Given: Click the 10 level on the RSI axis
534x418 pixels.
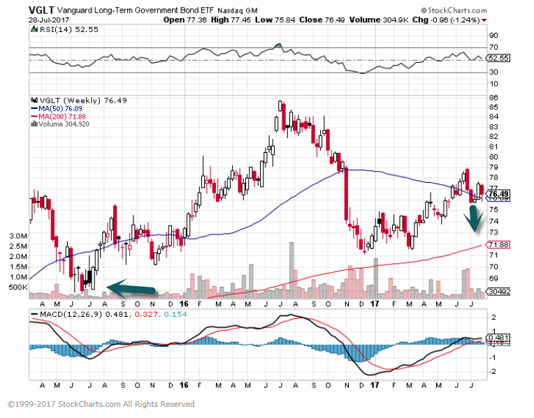Looking at the screenshot, I should pos(493,84).
